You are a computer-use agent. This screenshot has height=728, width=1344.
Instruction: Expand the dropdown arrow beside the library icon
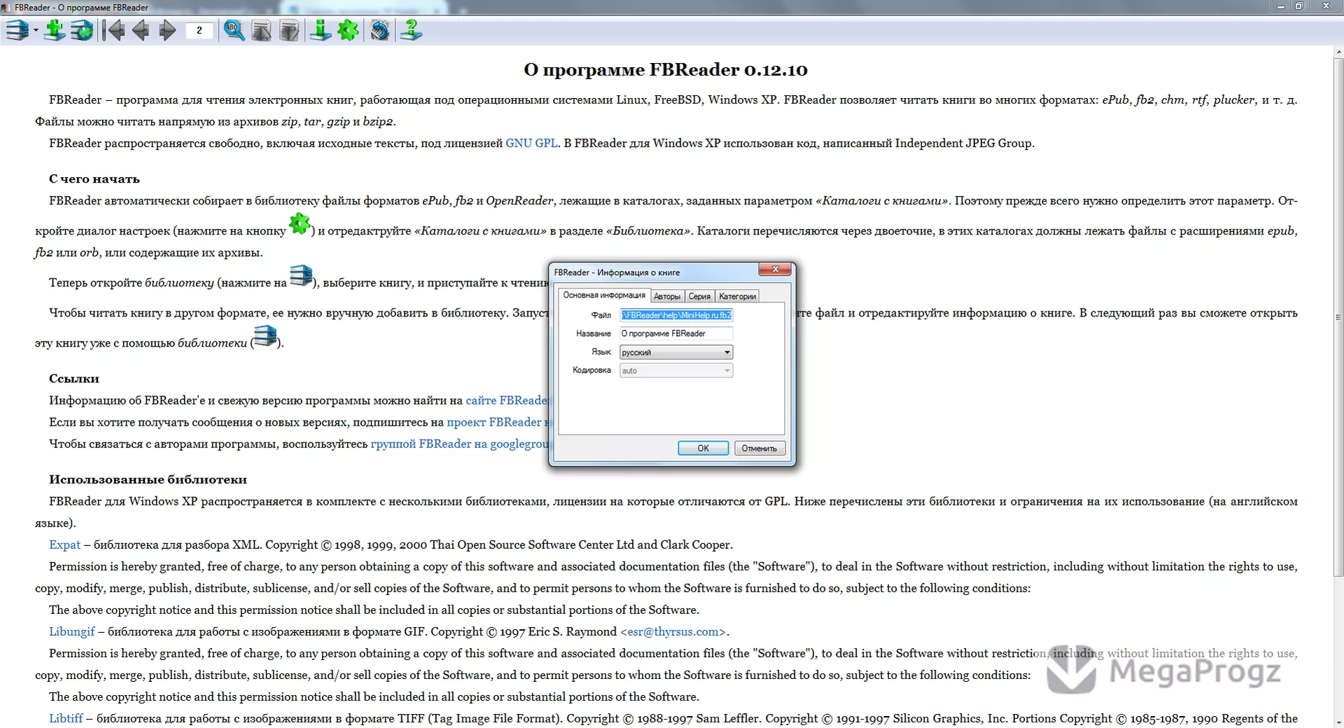[36, 31]
